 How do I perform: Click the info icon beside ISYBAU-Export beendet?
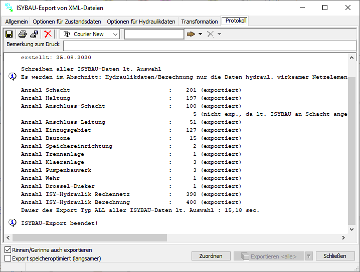point(13,222)
